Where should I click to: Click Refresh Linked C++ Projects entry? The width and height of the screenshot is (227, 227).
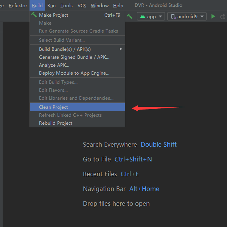click(x=77, y=115)
